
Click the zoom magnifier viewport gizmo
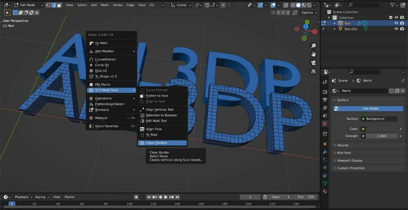click(x=313, y=46)
